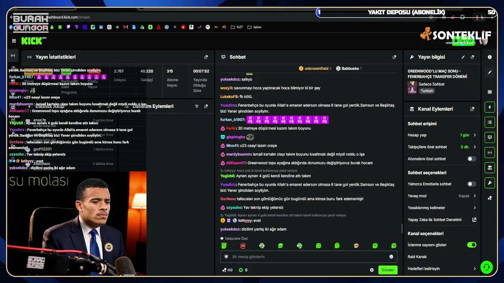
Task: Click username Mno41 in the Sohbet panel
Action: [232, 146]
